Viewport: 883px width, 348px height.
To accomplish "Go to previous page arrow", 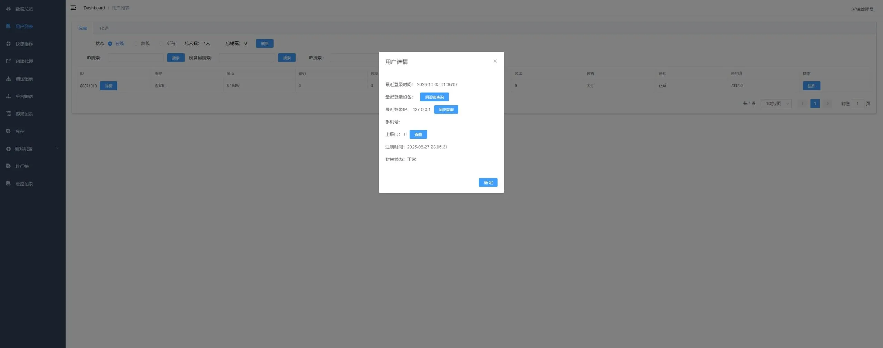I will [802, 103].
